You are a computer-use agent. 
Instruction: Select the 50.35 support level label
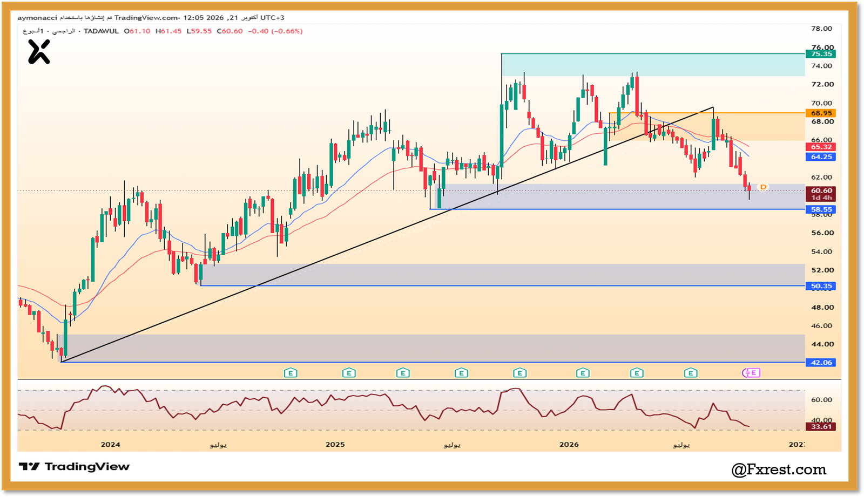point(821,286)
